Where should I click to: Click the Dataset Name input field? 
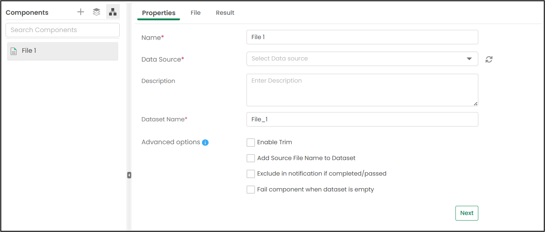(362, 119)
